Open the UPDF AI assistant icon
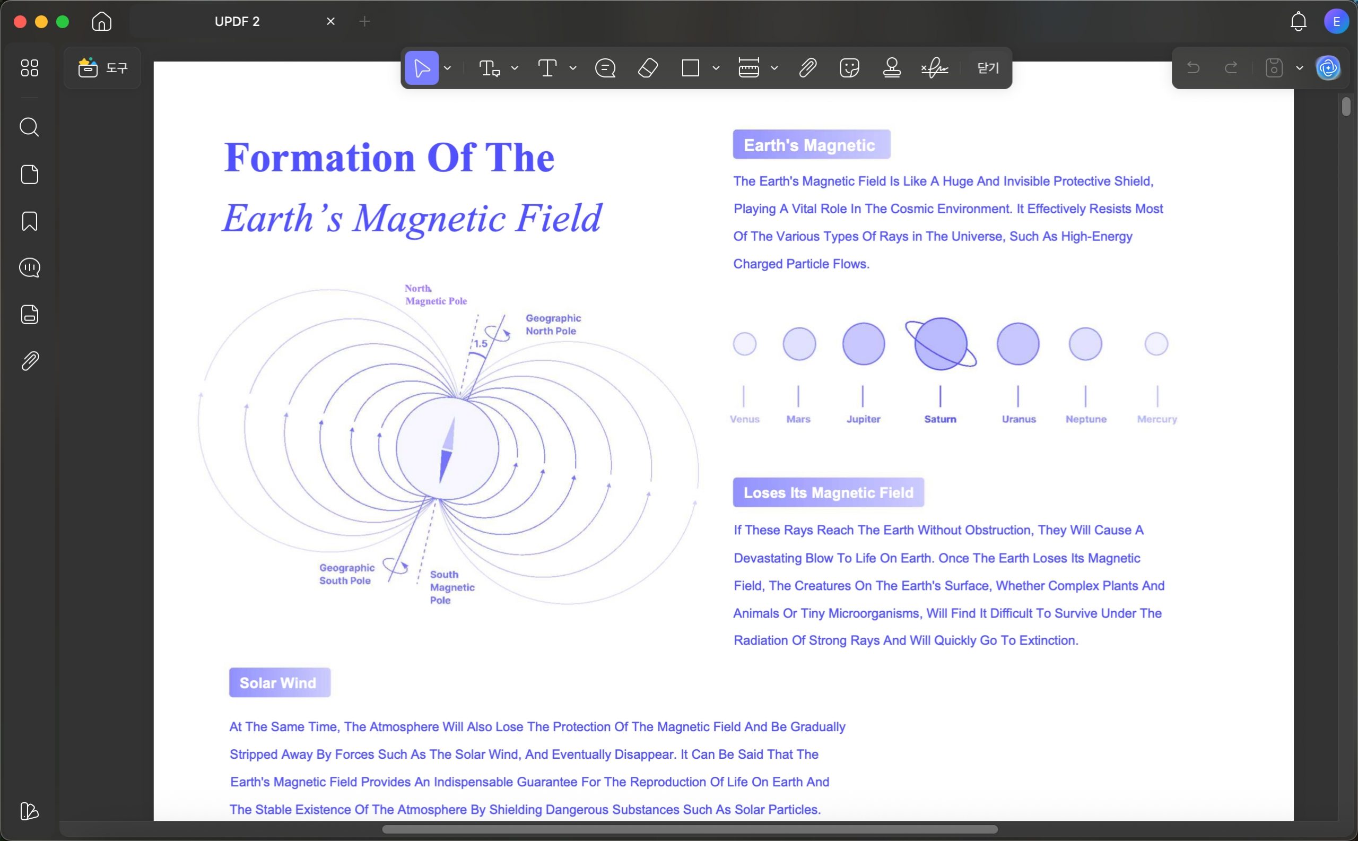 tap(1328, 68)
